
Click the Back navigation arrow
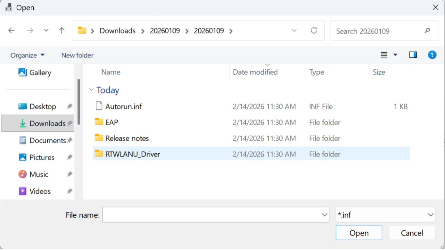(12, 31)
